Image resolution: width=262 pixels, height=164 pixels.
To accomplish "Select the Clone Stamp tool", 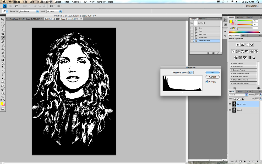I will (3, 49).
